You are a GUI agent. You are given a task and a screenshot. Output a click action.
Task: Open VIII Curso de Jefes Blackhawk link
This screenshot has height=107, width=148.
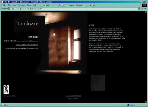click(x=22, y=48)
